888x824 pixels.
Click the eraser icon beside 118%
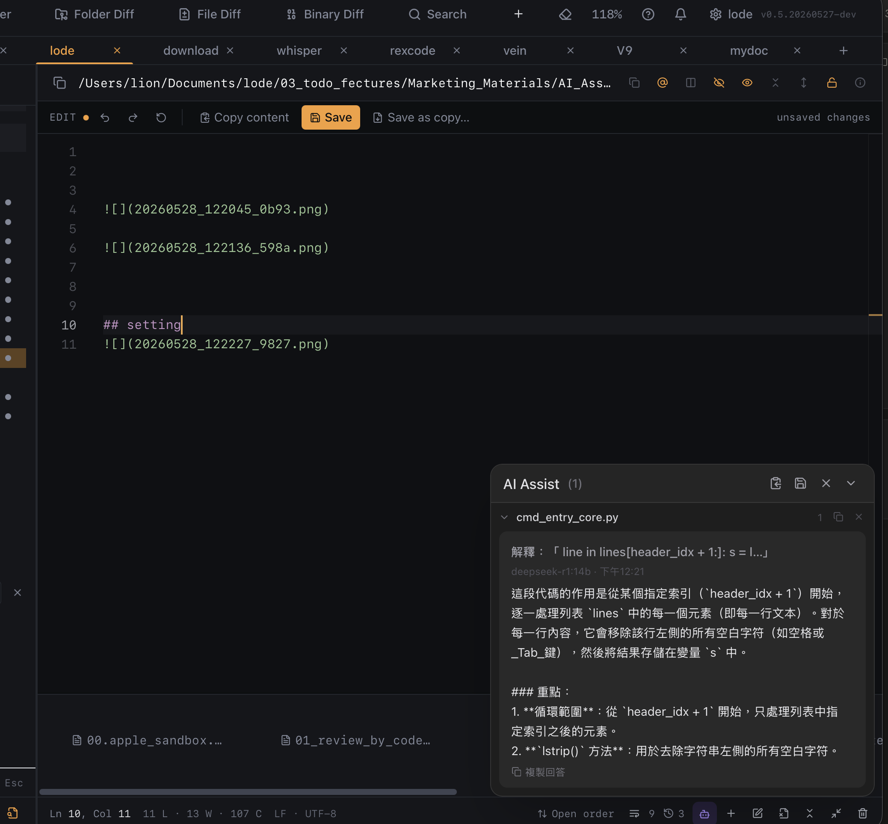tap(565, 14)
